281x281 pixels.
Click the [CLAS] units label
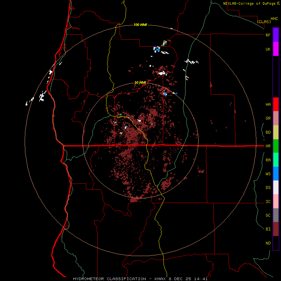[x=264, y=22]
